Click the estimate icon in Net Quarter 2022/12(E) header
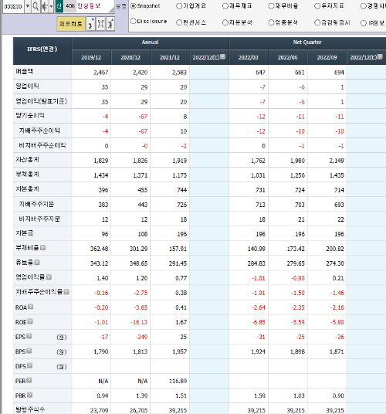The width and height of the screenshot is (386, 414). pyautogui.click(x=380, y=56)
